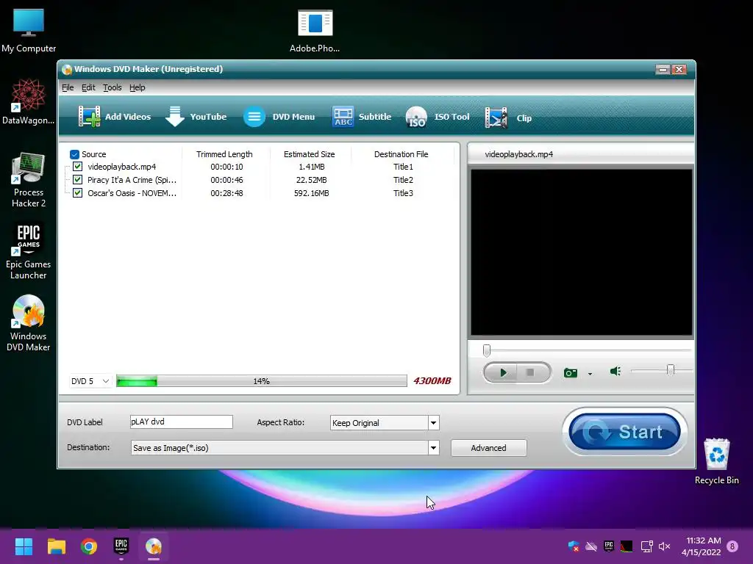The width and height of the screenshot is (753, 564).
Task: Click the disc capacity progress bar
Action: click(262, 381)
